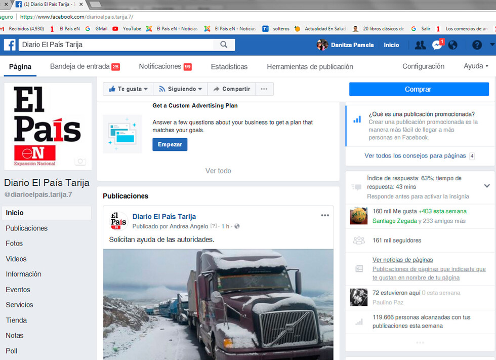Click the Compartir button

tap(232, 89)
